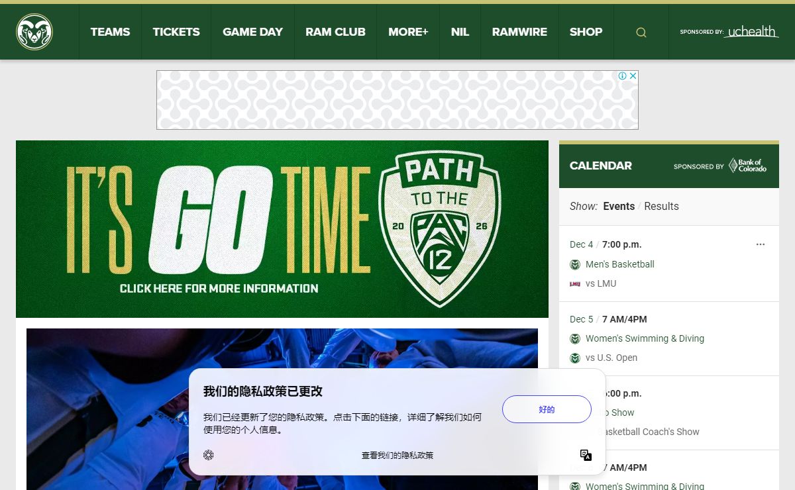Click the Rams icon beside Men's Basketball
Viewport: 795px width, 490px height.
pos(575,265)
